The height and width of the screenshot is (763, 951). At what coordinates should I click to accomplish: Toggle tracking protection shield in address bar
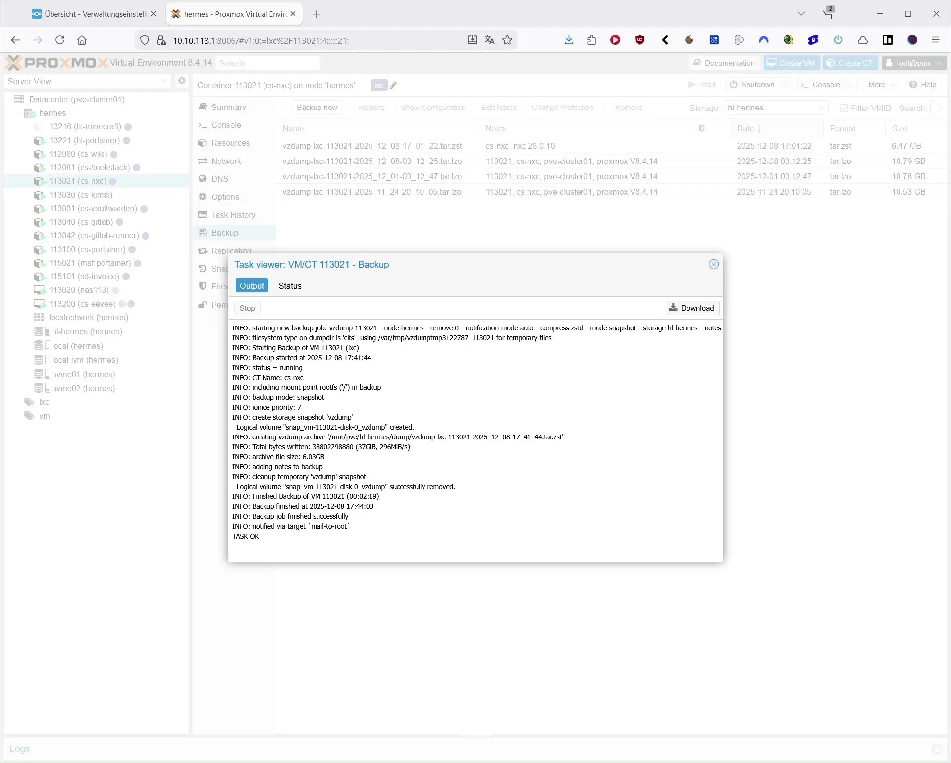click(x=144, y=40)
